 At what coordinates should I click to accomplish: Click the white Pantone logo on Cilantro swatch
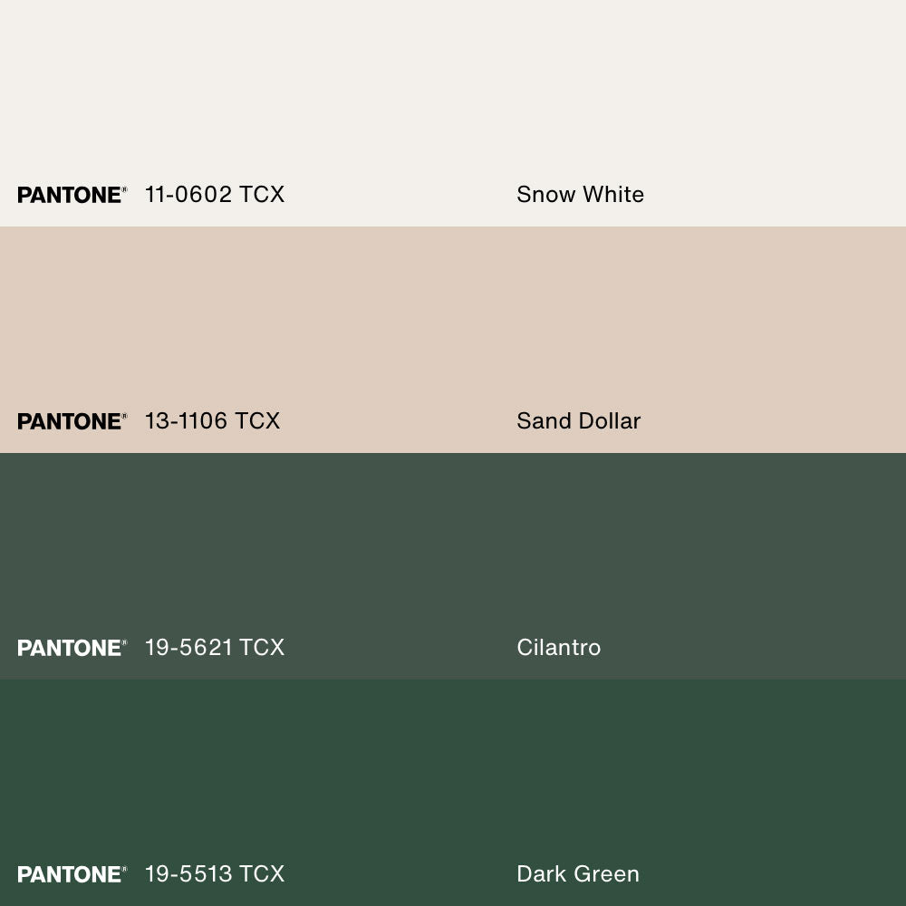72,648
